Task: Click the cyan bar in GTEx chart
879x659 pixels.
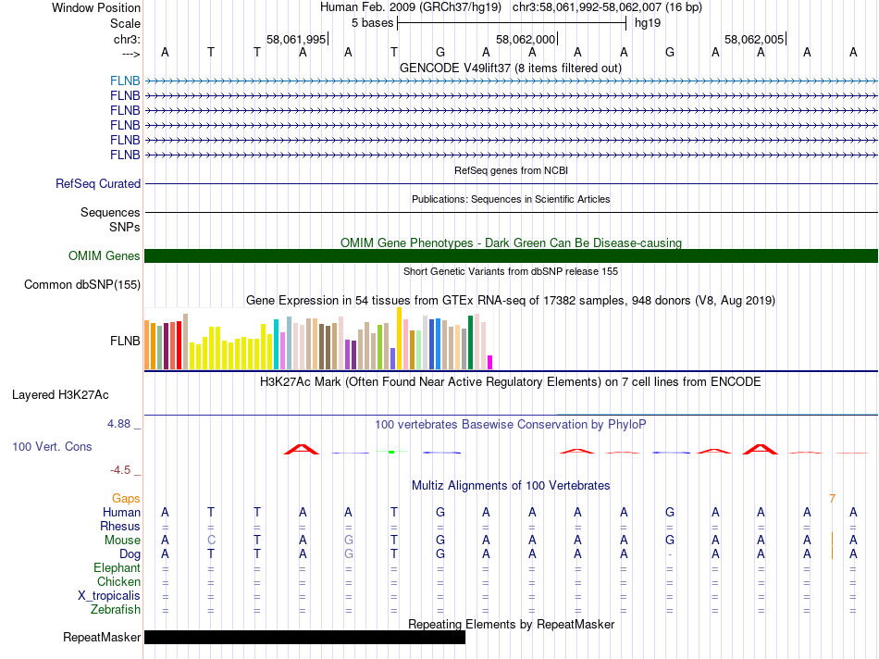Action: point(276,344)
